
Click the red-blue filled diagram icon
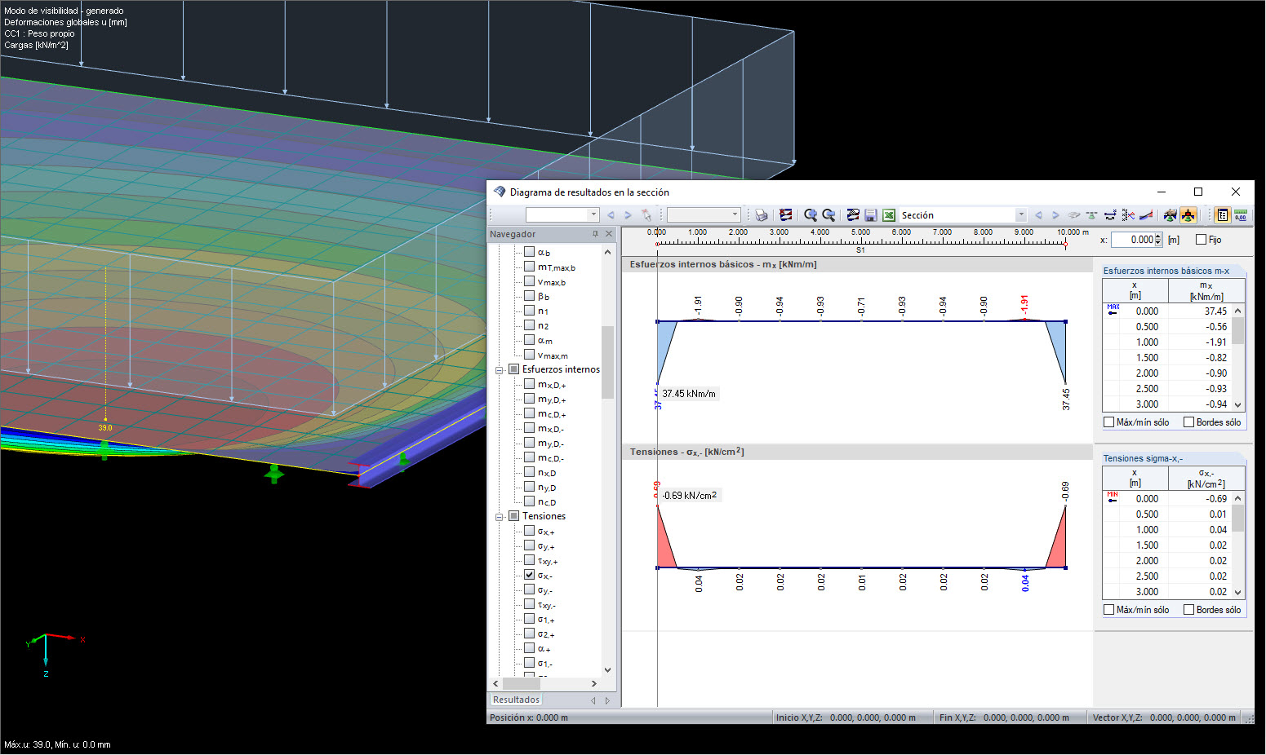click(1146, 215)
